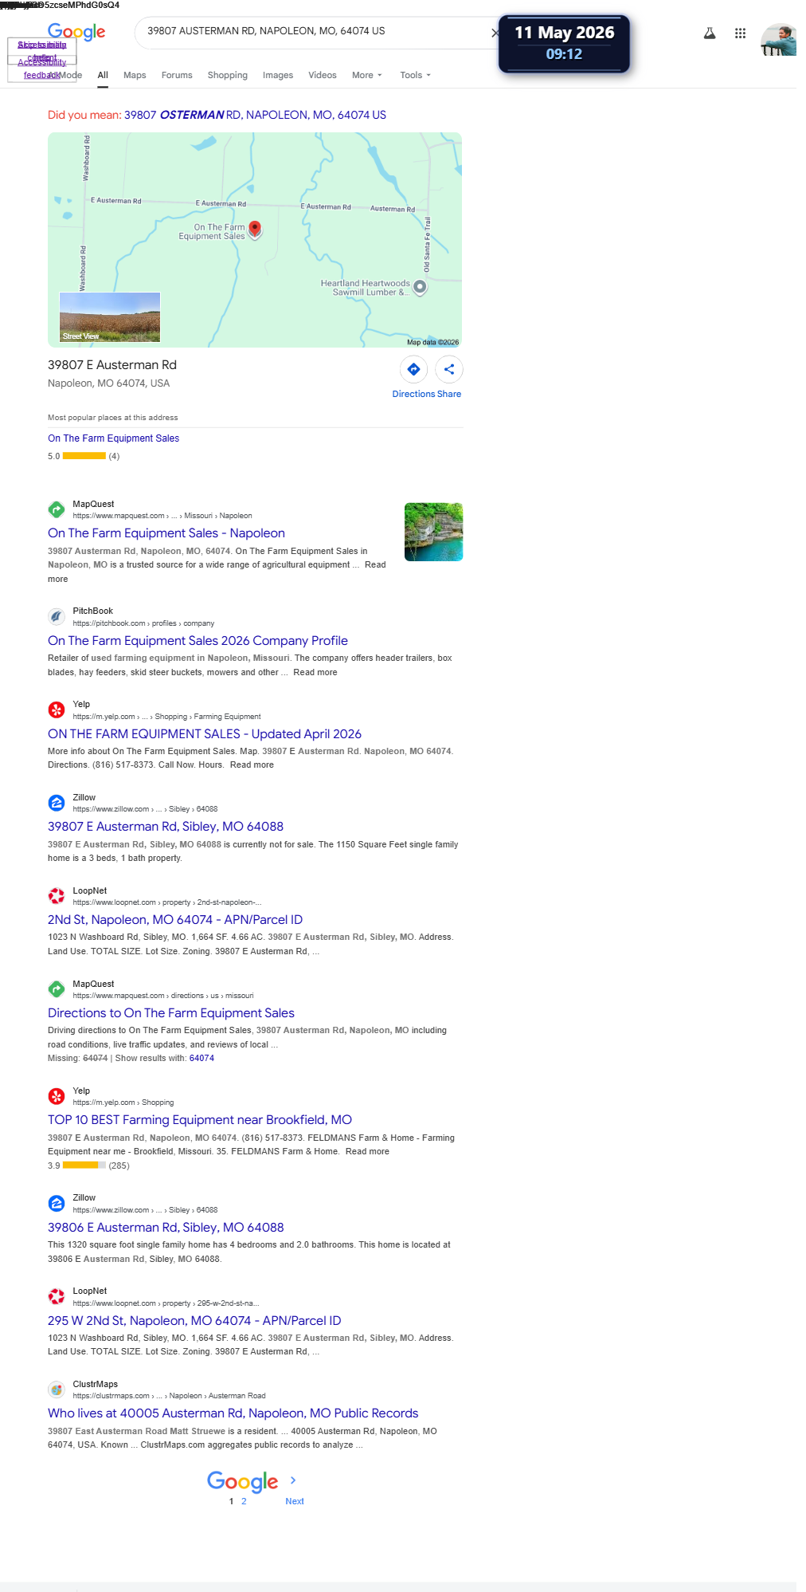Viewport: 806px width, 1592px height.
Task: Click the Google logo in the header
Action: point(76,32)
